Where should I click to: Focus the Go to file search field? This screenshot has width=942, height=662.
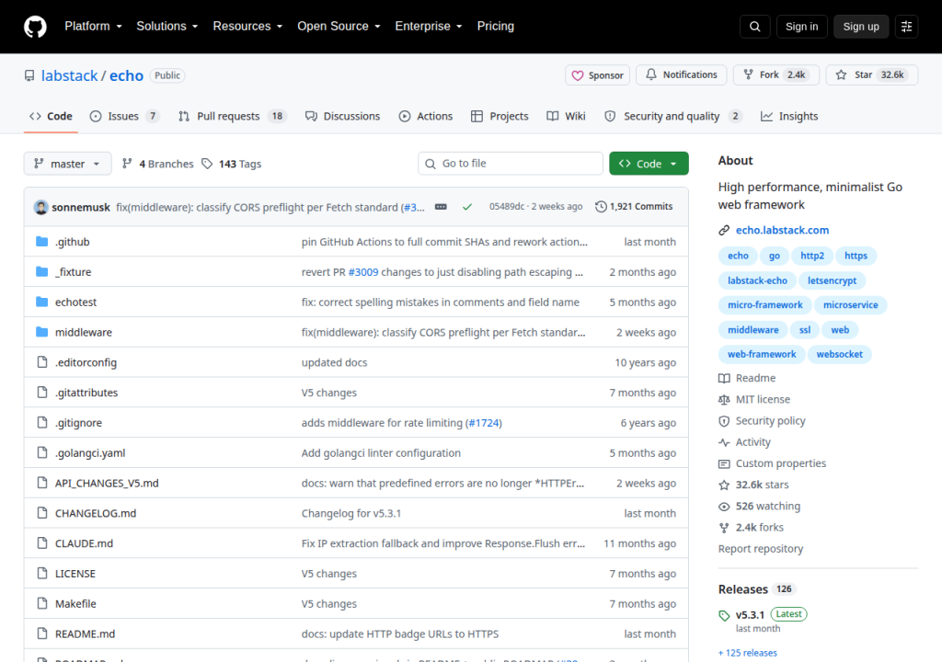(x=510, y=164)
